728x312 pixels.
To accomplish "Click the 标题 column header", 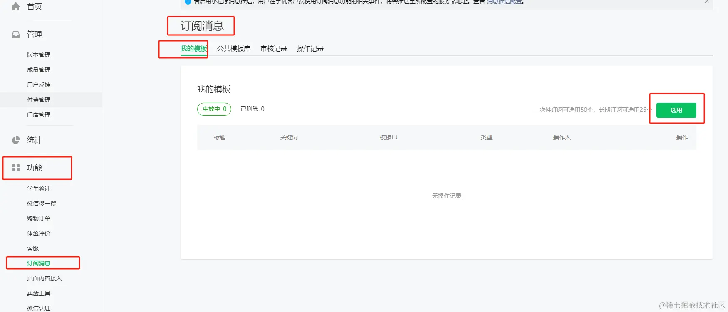I will pyautogui.click(x=220, y=137).
